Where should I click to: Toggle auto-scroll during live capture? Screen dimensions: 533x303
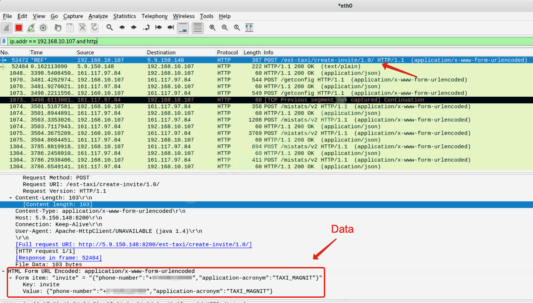[x=183, y=28]
